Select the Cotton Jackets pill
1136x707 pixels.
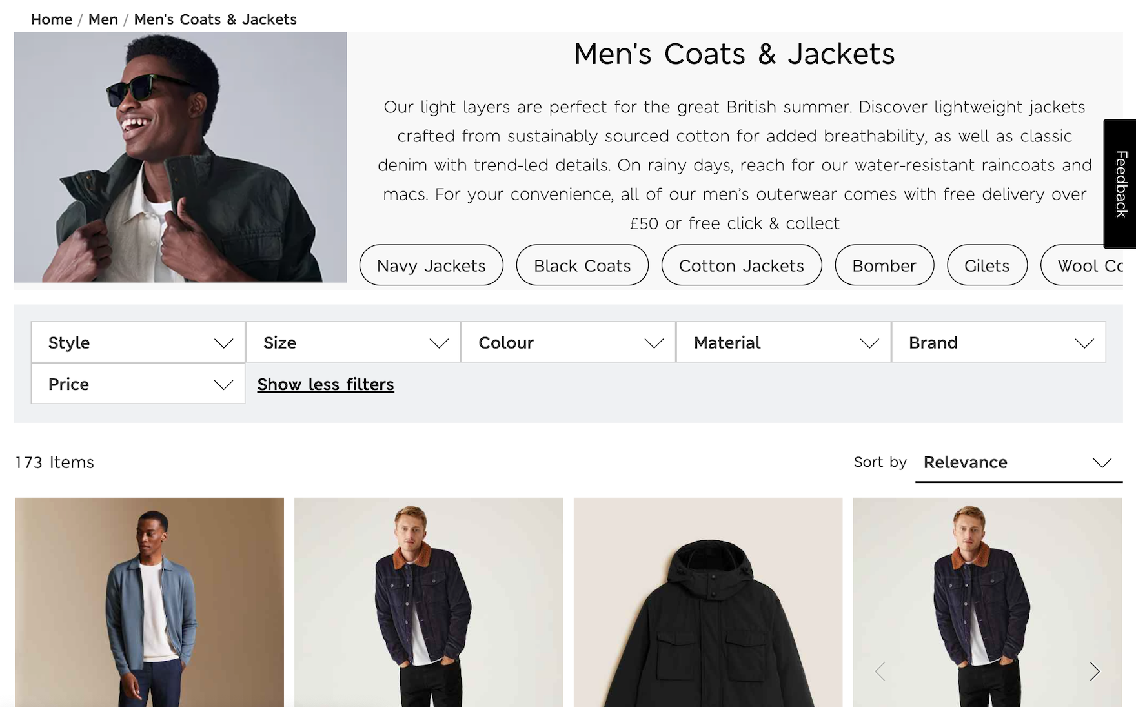[742, 265]
